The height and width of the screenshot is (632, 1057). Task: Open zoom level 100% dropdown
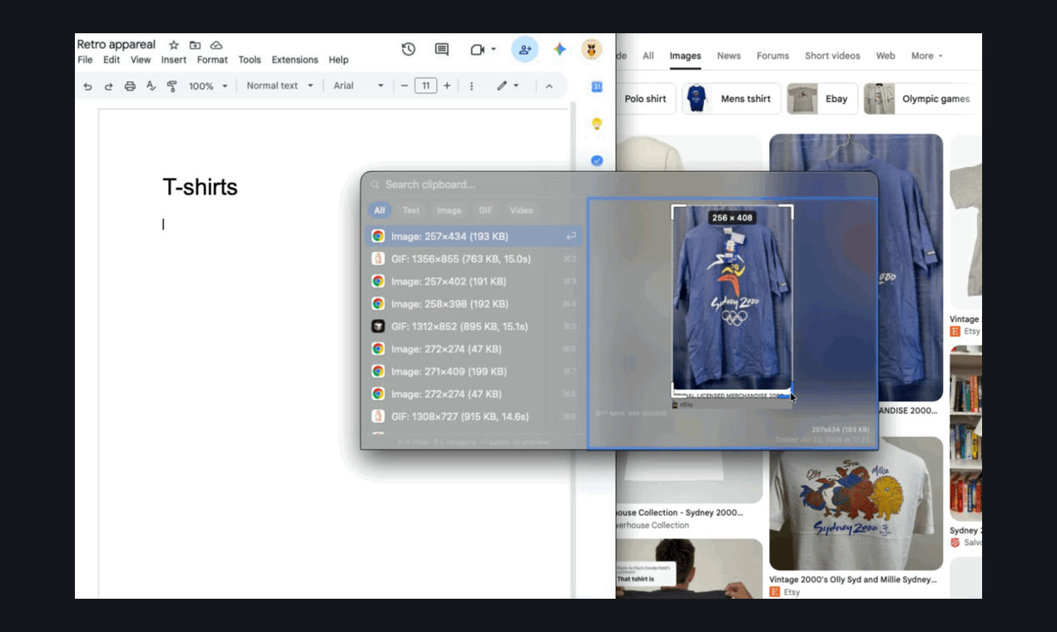pyautogui.click(x=208, y=86)
